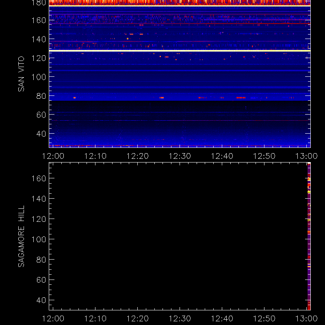Click the 13:00 time label under Sagamore Hill plot
Image resolution: width=325 pixels, height=325 pixels.
306,318
